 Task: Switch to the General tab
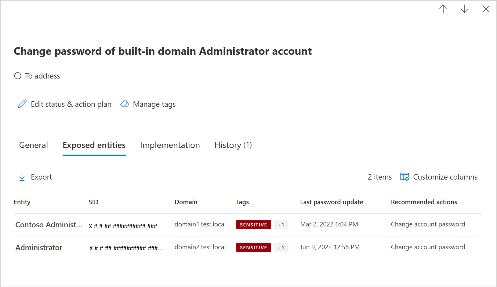(x=34, y=145)
